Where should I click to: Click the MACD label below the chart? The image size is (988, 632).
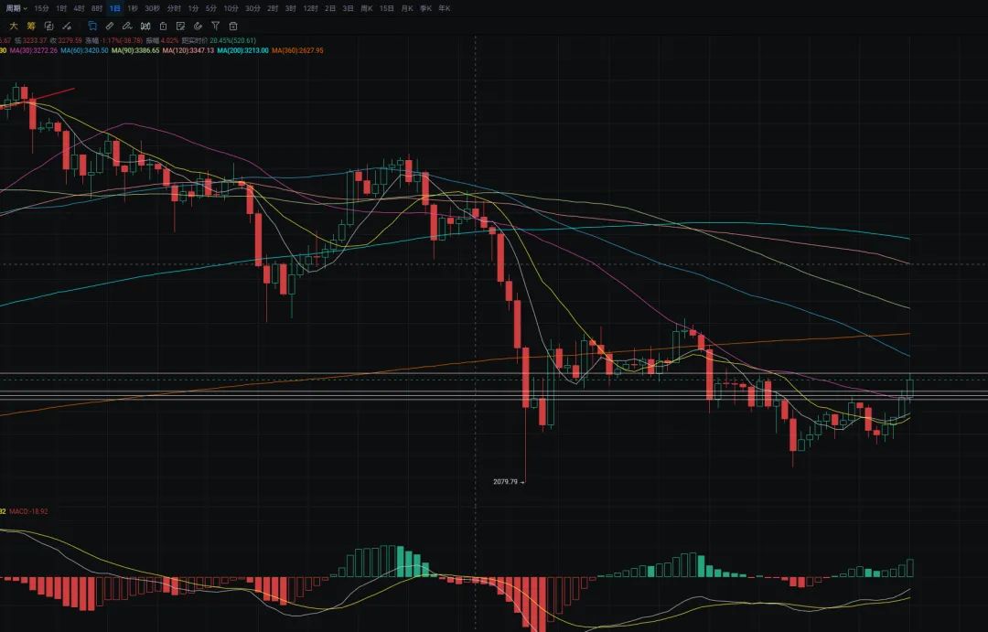click(x=24, y=511)
